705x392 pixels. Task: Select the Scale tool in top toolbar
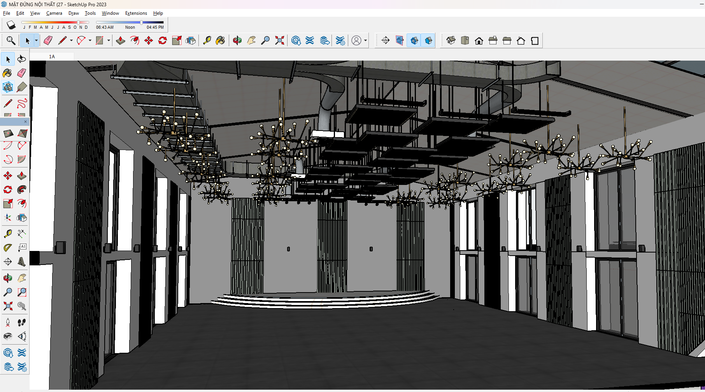click(x=177, y=40)
